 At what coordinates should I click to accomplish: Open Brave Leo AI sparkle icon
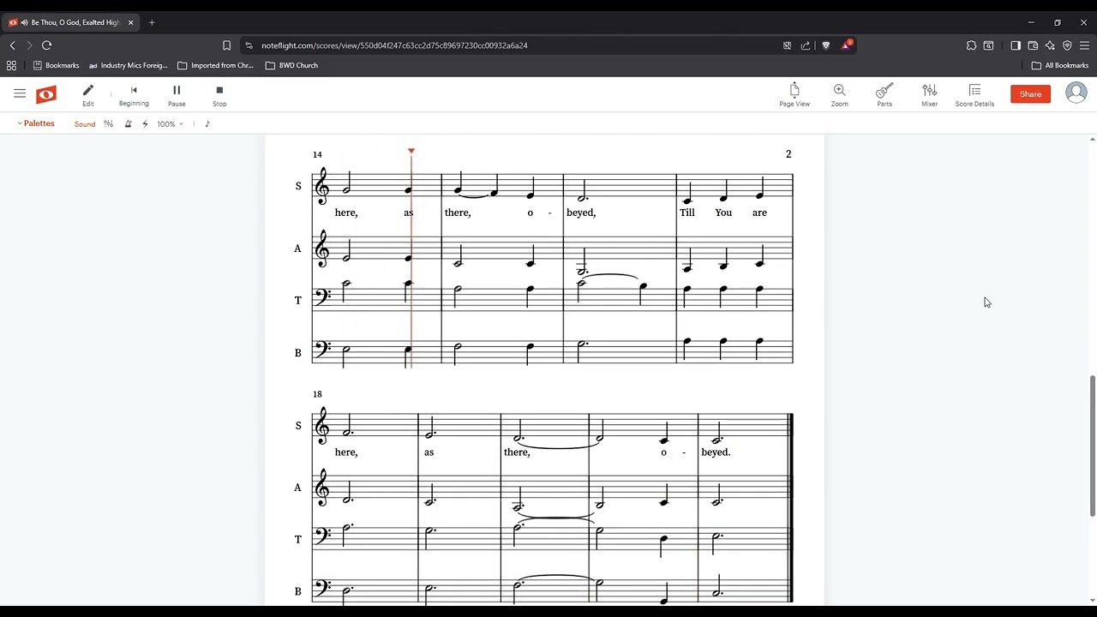(1050, 45)
